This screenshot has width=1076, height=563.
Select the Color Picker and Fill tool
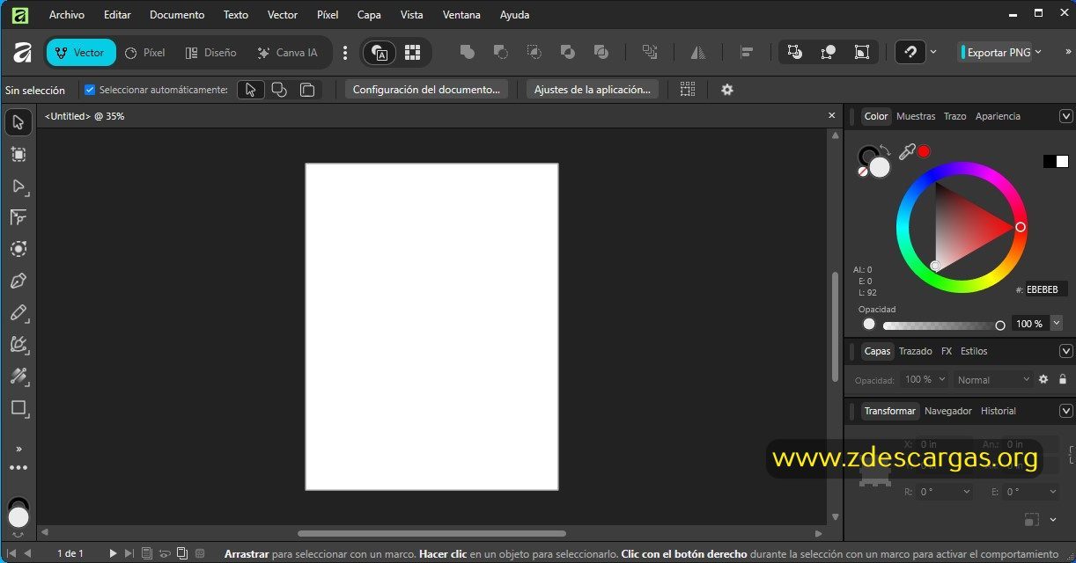pos(18,377)
